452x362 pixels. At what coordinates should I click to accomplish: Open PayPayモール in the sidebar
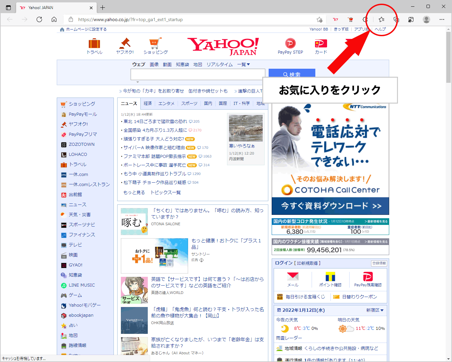pos(83,114)
